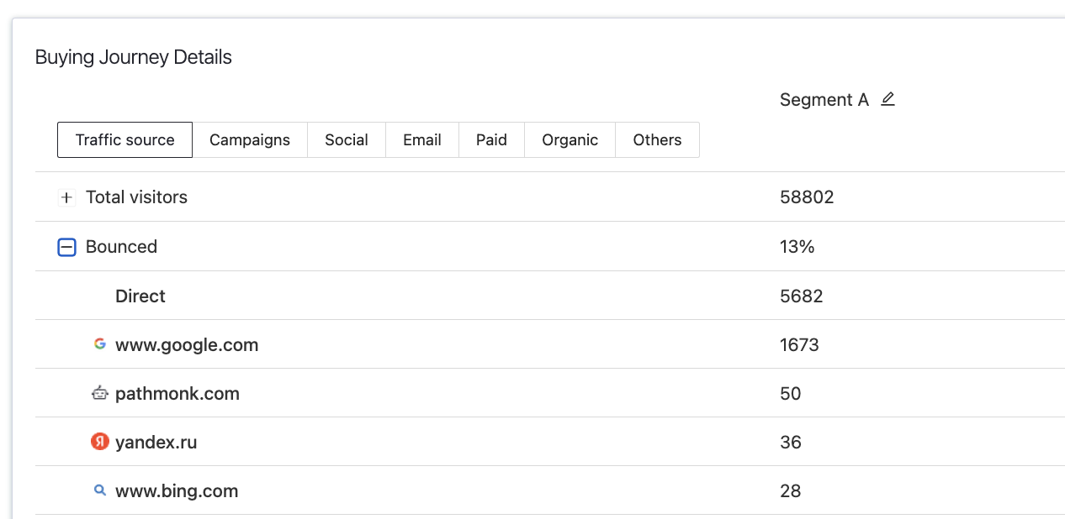Viewport: 1065px width, 519px height.
Task: Show the Paid tab
Action: click(x=491, y=140)
